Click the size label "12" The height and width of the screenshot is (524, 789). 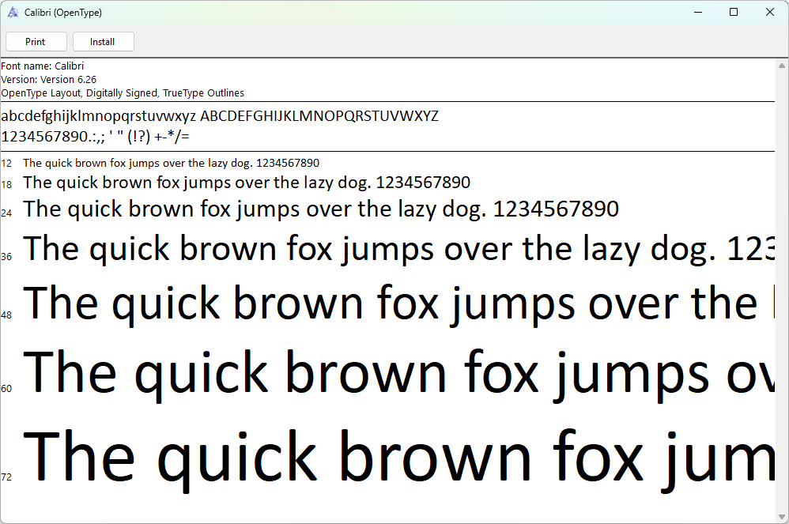6,164
